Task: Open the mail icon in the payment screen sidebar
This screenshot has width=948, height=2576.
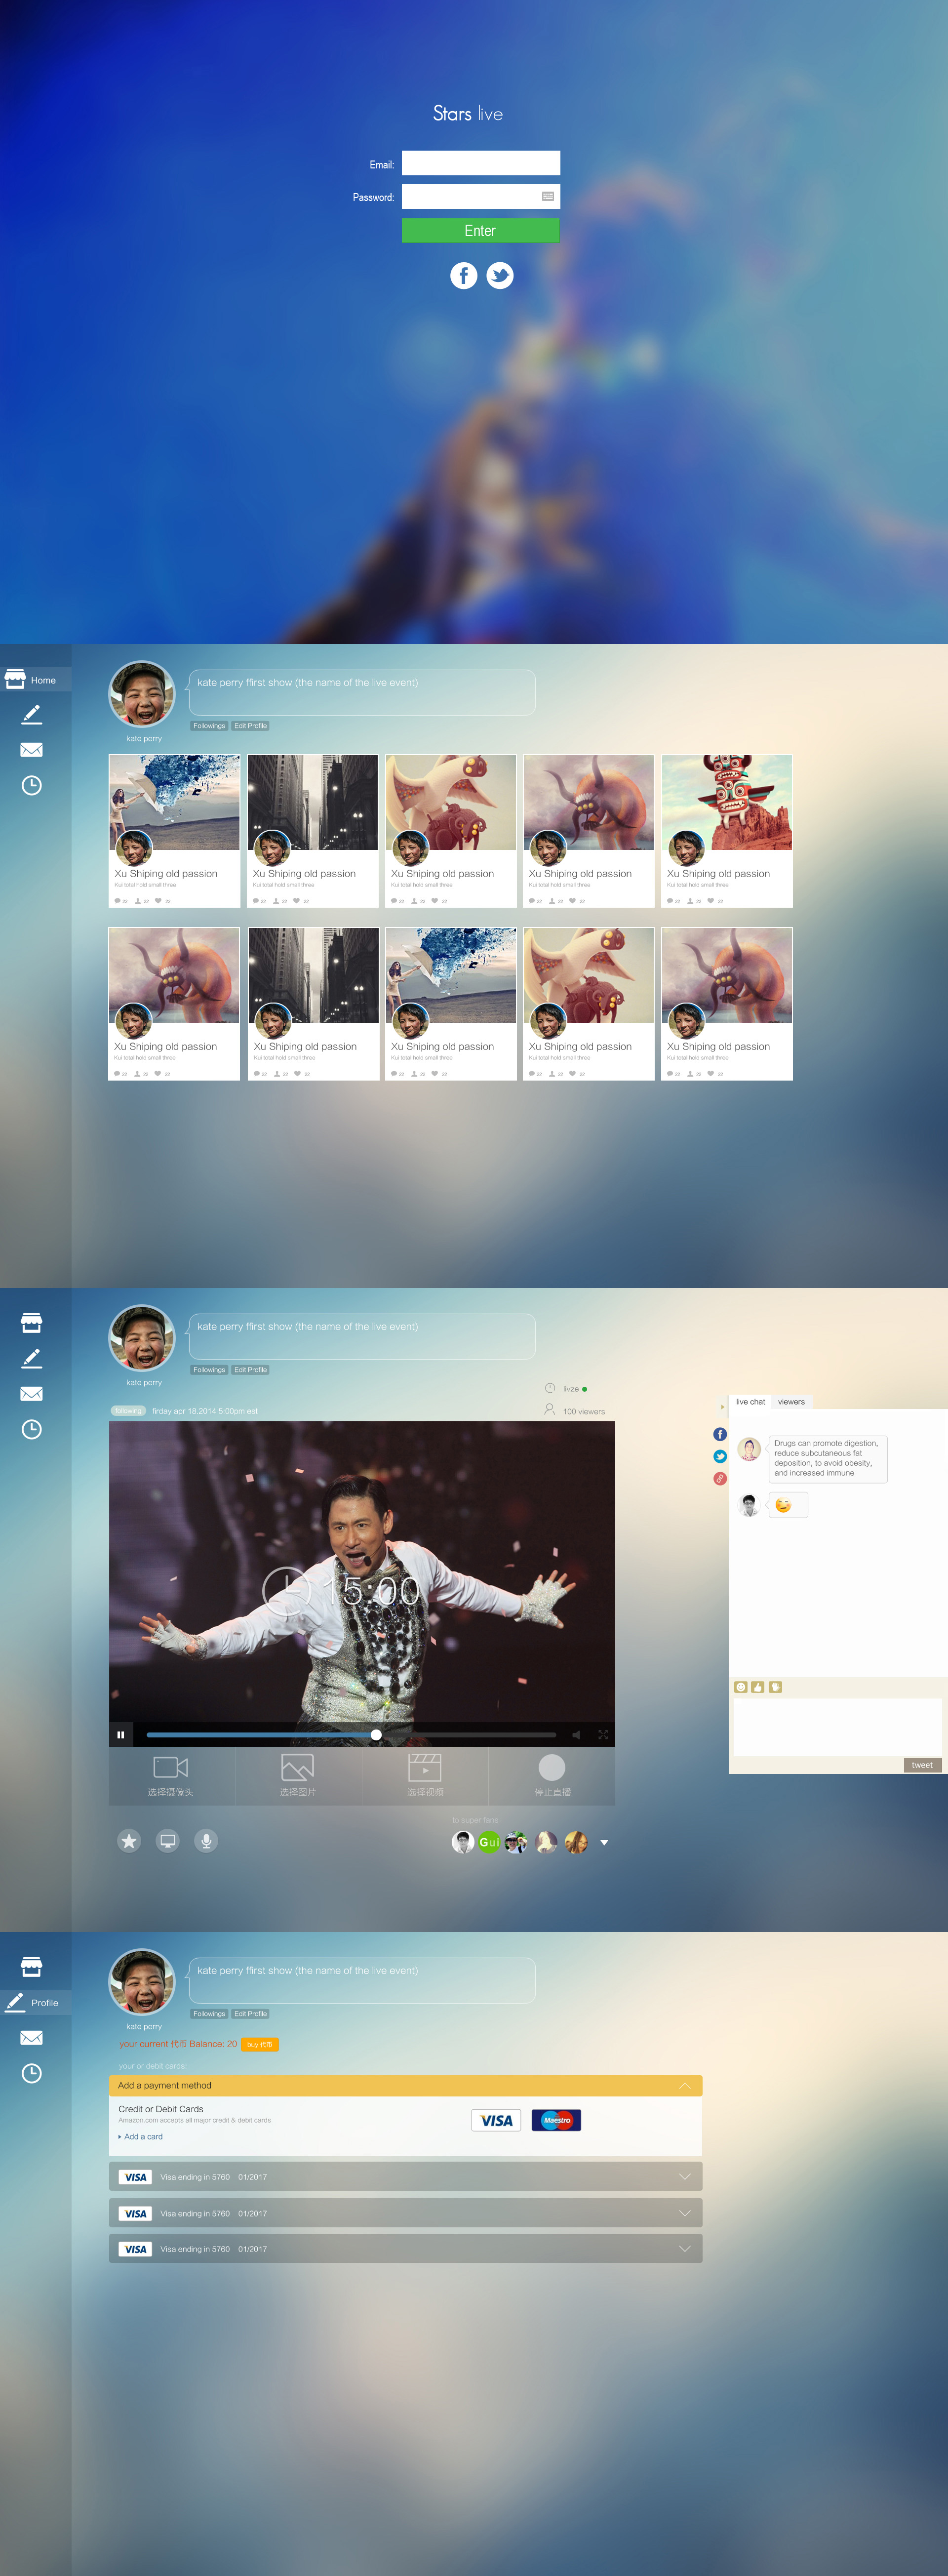Action: tap(31, 2037)
